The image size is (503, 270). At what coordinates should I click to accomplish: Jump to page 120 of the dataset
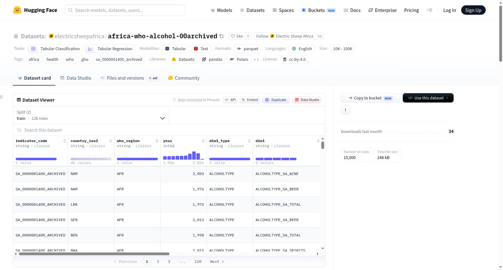(198, 262)
